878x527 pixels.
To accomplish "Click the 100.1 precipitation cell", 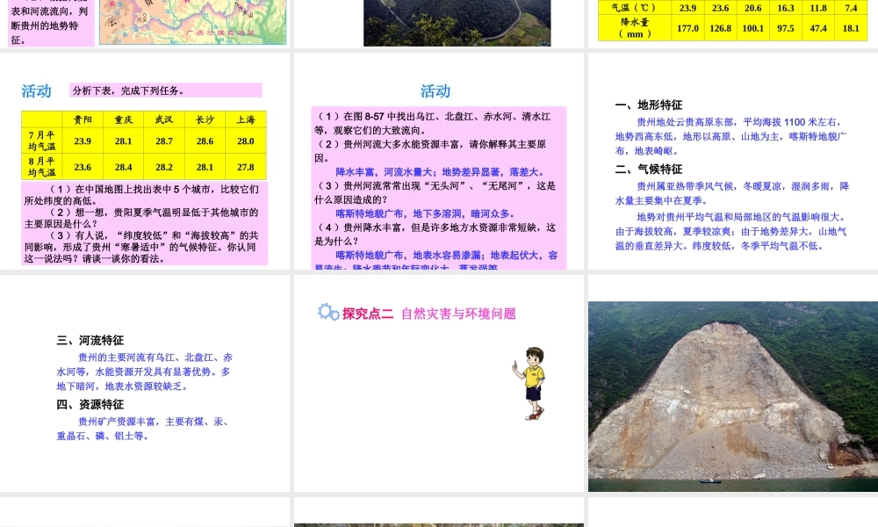I will pos(753,28).
